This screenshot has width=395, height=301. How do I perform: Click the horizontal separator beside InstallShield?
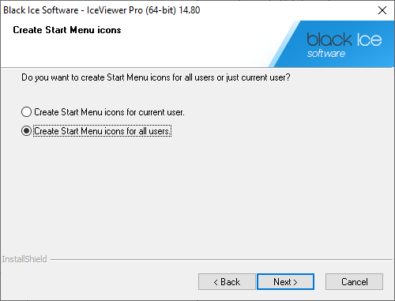221,260
